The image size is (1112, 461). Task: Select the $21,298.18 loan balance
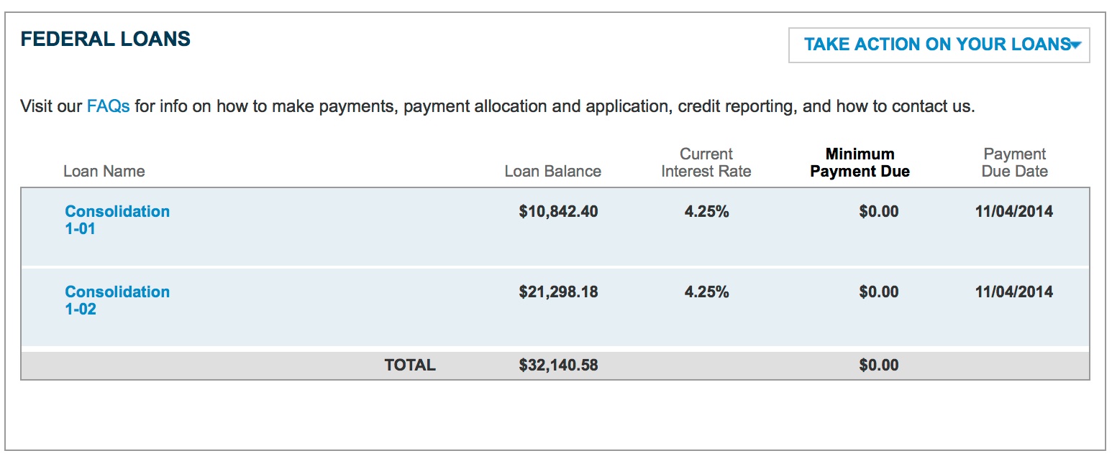[x=558, y=292]
